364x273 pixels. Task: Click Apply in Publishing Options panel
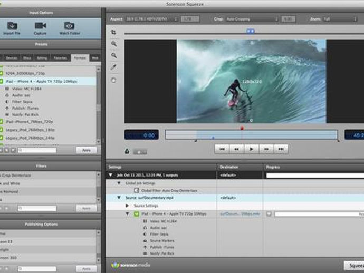point(87,269)
